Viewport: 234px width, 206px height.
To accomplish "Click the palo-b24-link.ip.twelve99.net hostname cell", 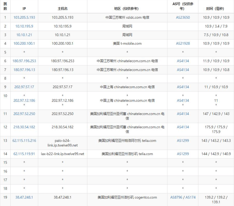I will point(62,143).
